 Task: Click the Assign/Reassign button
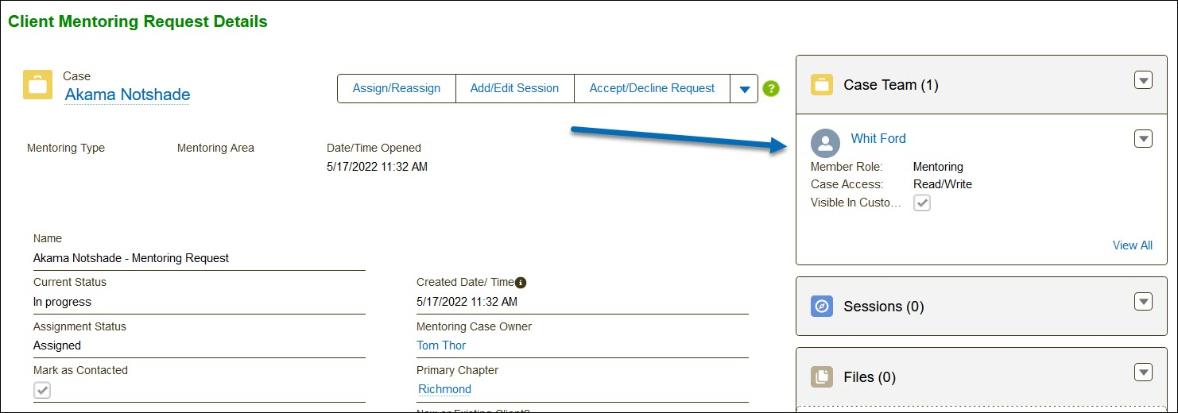397,89
